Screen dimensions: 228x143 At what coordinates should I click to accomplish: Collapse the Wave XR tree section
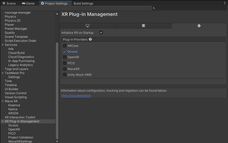click(3, 101)
